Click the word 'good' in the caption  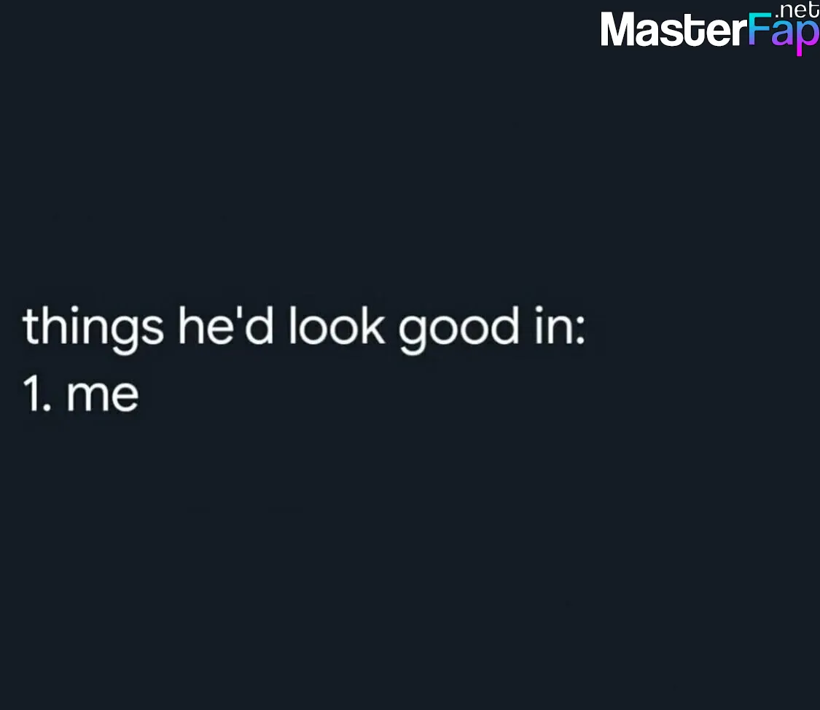click(458, 329)
